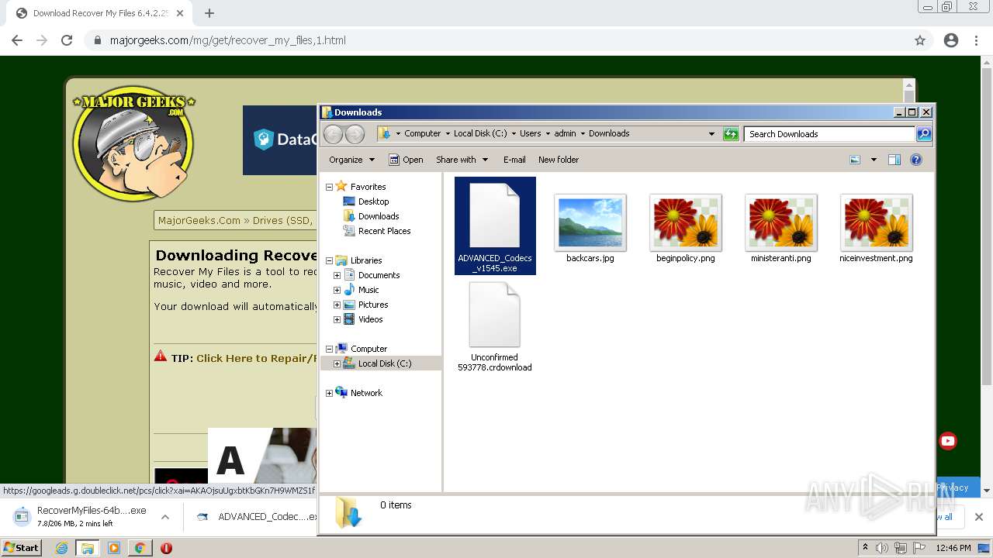Click E-mail in Explorer toolbar
Viewport: 993px width, 558px height.
point(514,160)
